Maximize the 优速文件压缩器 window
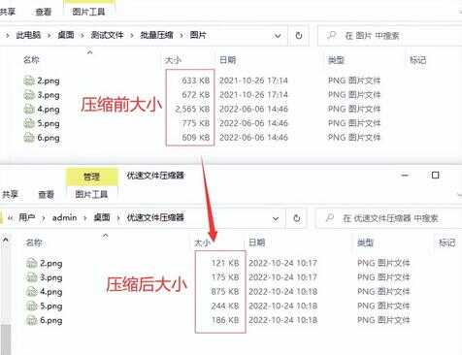 point(436,175)
